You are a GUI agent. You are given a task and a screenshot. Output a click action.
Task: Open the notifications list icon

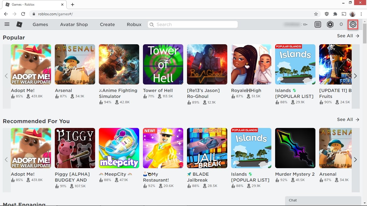tap(318, 24)
